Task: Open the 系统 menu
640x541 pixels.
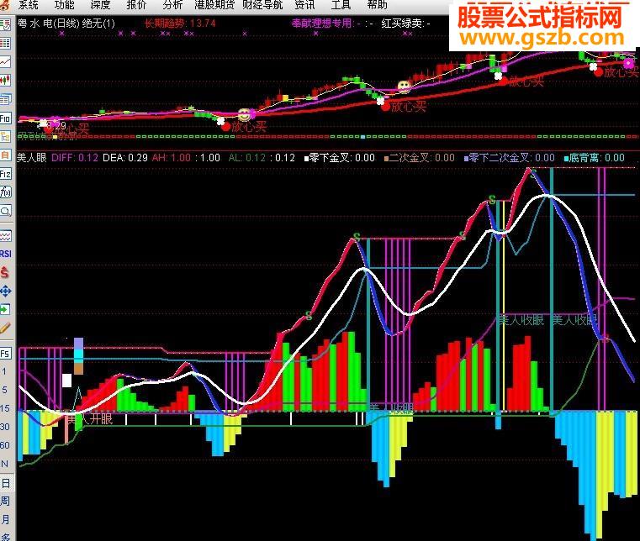Action: [28, 5]
